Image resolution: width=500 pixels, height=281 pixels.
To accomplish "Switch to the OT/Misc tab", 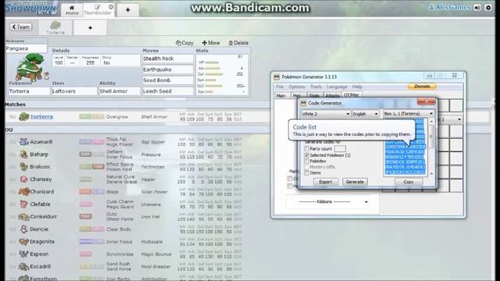I will [352, 95].
